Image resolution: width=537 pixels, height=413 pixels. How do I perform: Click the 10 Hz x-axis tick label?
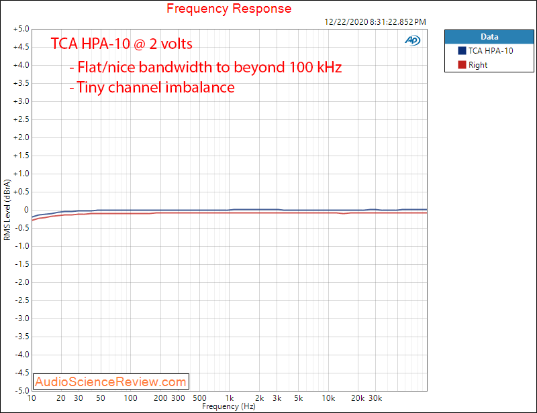pyautogui.click(x=32, y=398)
